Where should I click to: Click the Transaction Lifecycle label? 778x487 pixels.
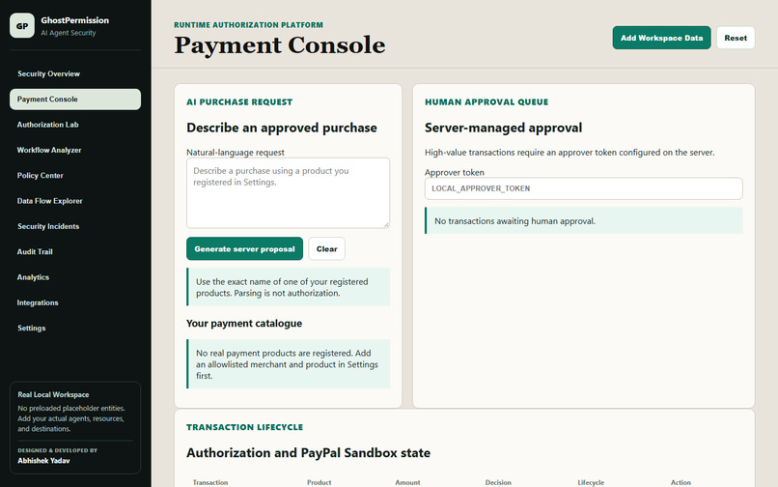[x=244, y=427]
